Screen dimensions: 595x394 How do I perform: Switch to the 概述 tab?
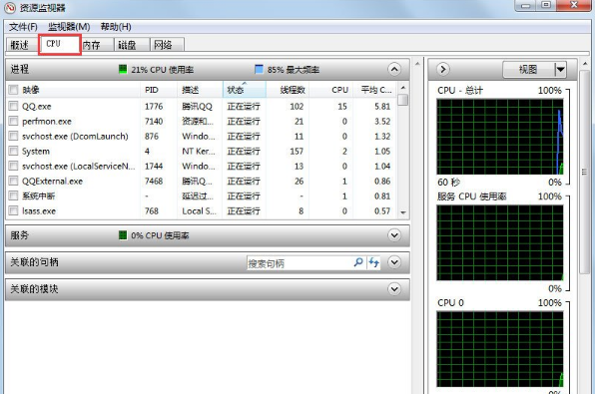pos(20,45)
